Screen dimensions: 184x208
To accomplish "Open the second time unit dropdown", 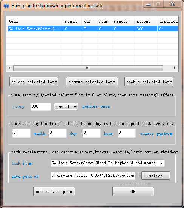I will click(x=66, y=106).
